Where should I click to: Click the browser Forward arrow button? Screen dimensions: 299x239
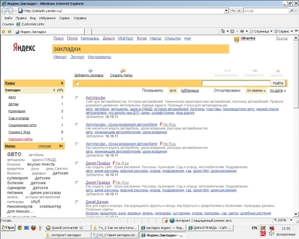tap(10, 11)
